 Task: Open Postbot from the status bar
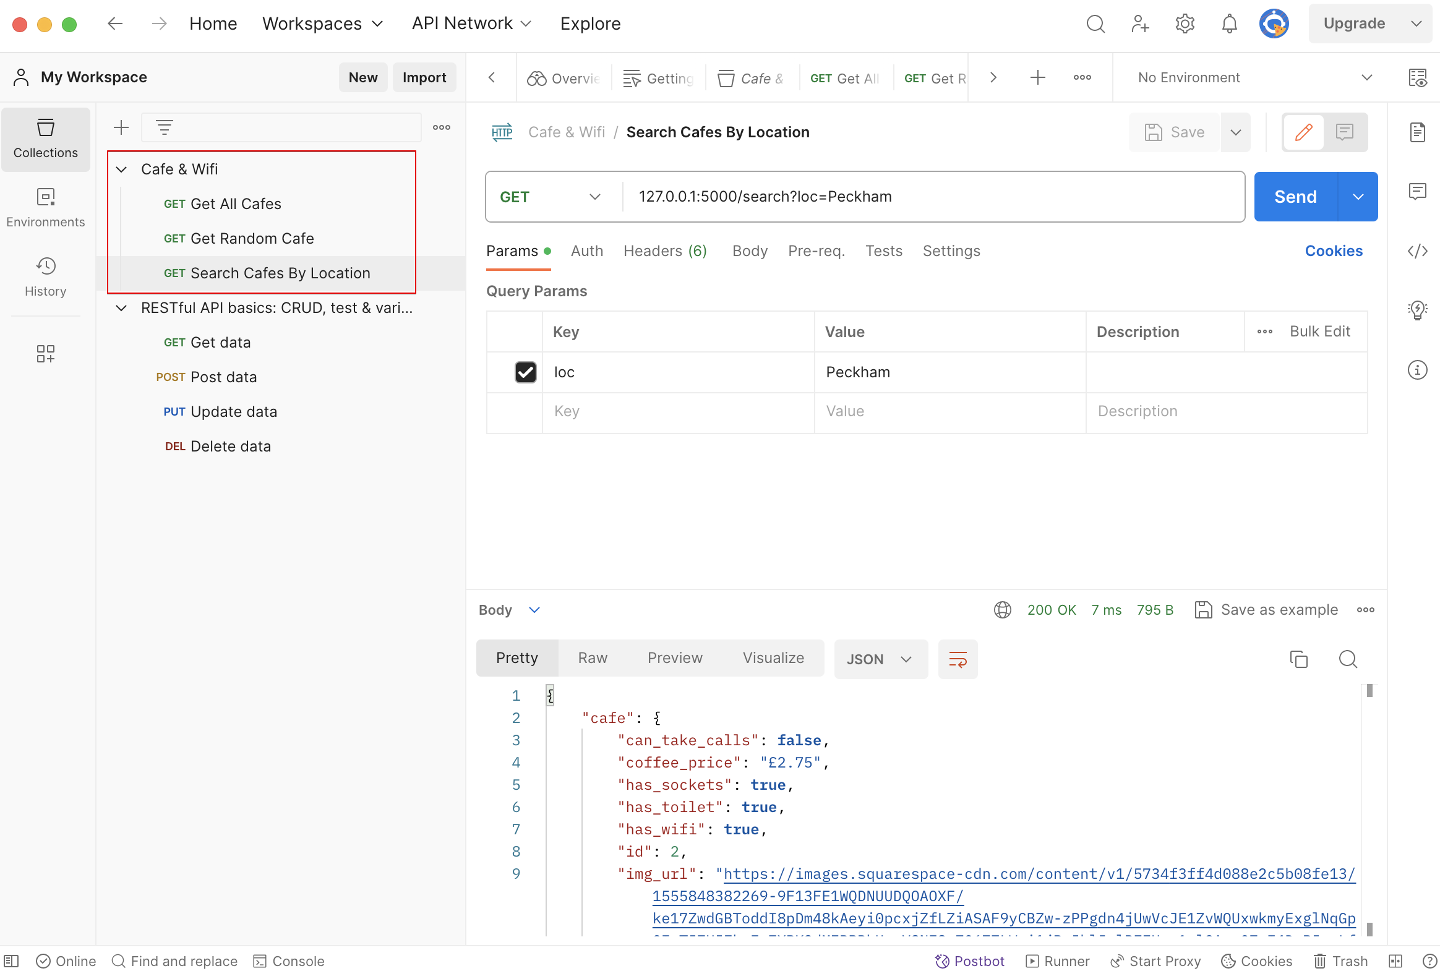970,960
